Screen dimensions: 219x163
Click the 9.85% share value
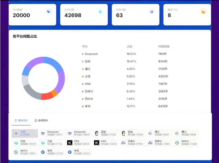coord(131,76)
